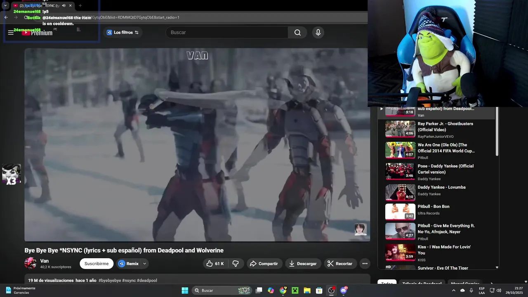Like the video with 61 K

(215, 264)
